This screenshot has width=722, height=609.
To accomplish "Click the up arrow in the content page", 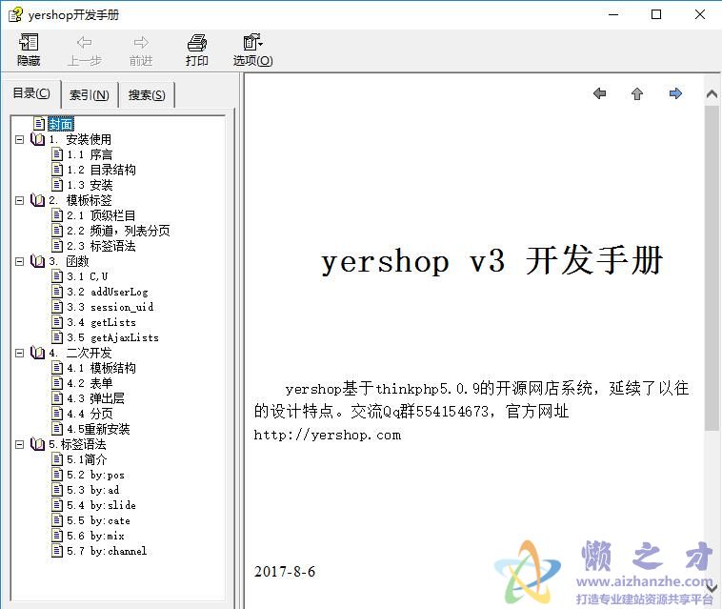I will 637,93.
